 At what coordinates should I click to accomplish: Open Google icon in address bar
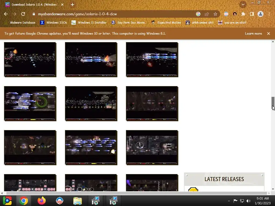(198, 14)
